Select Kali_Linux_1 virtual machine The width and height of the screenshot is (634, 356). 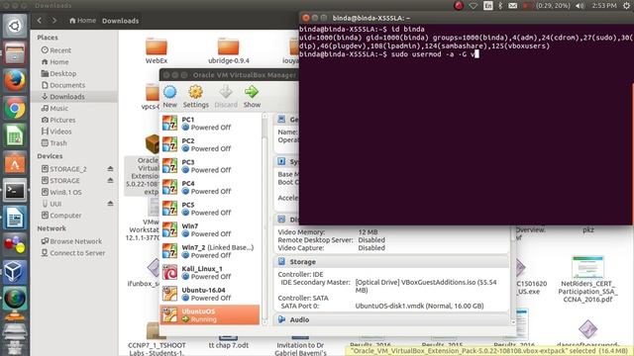point(210,273)
